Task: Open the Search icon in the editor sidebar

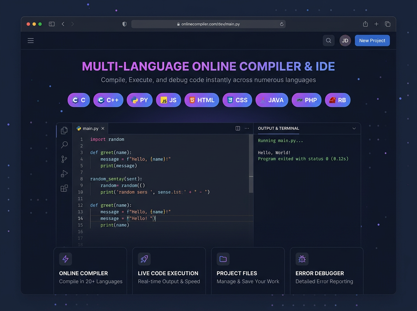Action: click(64, 145)
